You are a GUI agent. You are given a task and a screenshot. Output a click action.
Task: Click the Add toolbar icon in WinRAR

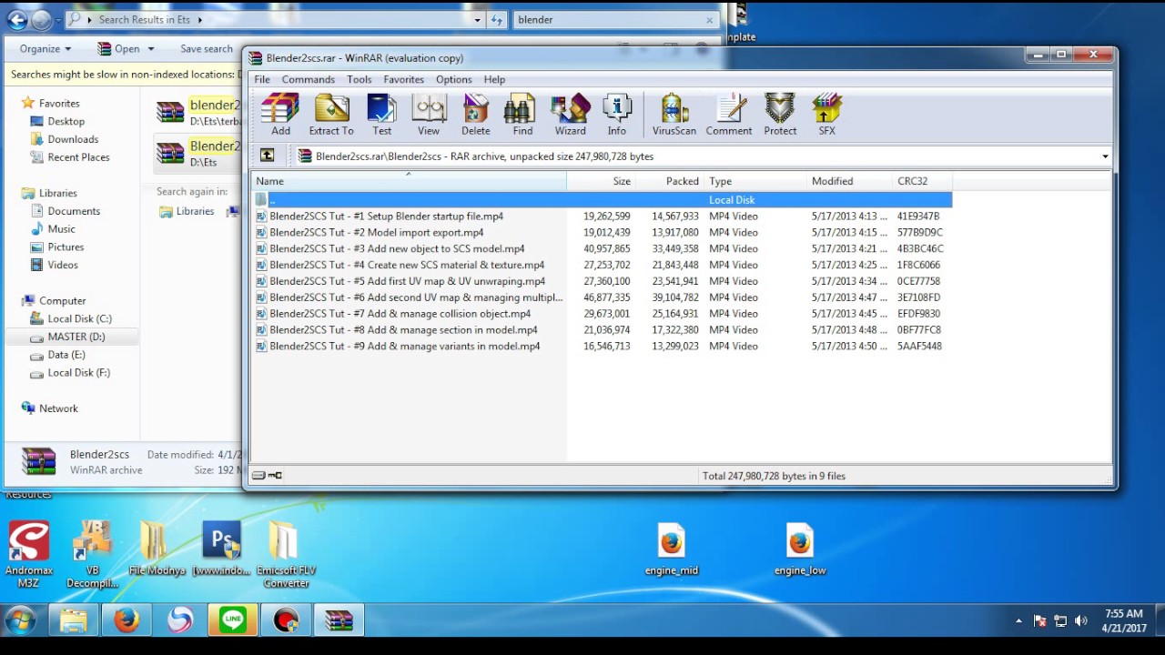tap(280, 115)
